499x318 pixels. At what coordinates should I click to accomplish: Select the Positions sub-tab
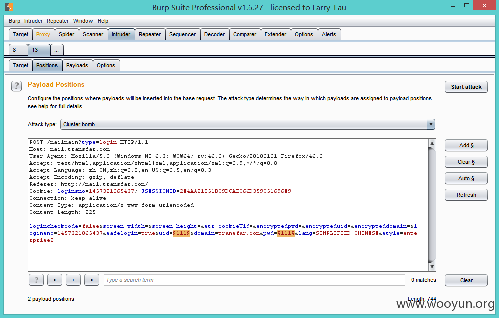(x=47, y=65)
